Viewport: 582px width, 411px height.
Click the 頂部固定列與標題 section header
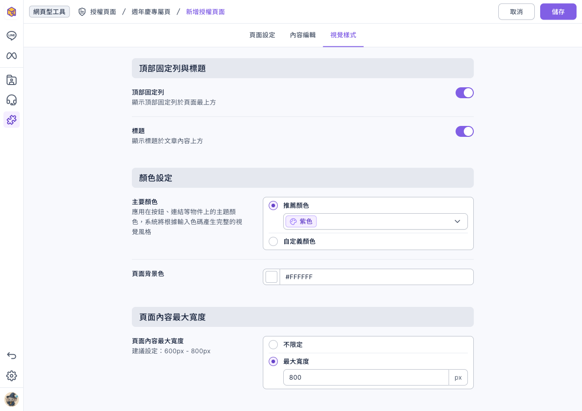303,68
